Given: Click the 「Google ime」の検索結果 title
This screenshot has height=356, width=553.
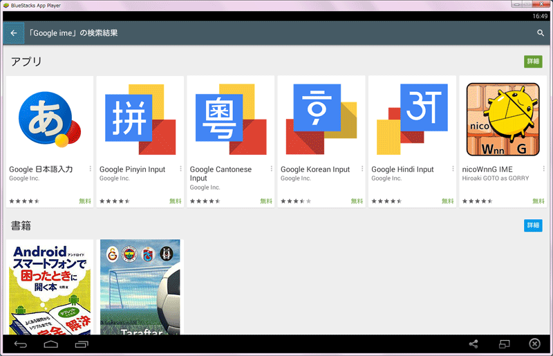Looking at the screenshot, I should coord(73,33).
